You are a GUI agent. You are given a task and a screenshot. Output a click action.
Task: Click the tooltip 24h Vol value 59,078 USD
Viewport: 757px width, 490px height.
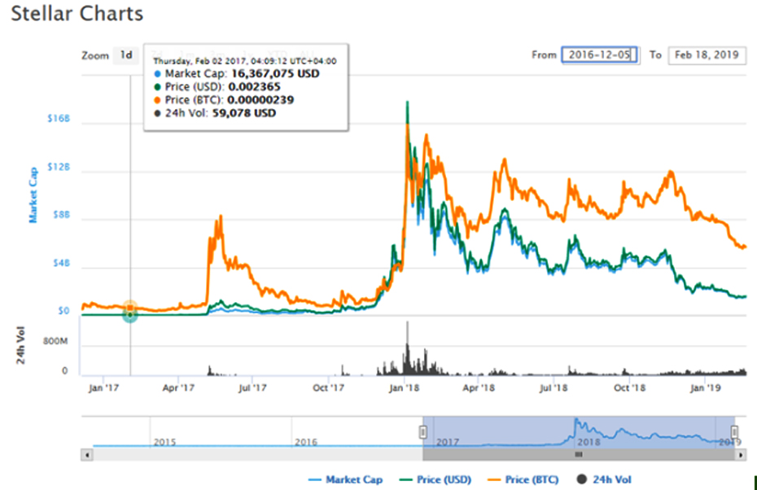(x=244, y=113)
